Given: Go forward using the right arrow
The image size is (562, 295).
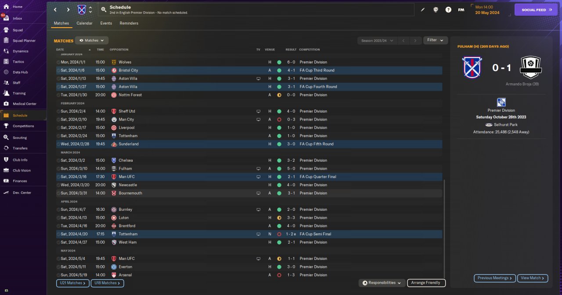Looking at the screenshot, I should (68, 10).
